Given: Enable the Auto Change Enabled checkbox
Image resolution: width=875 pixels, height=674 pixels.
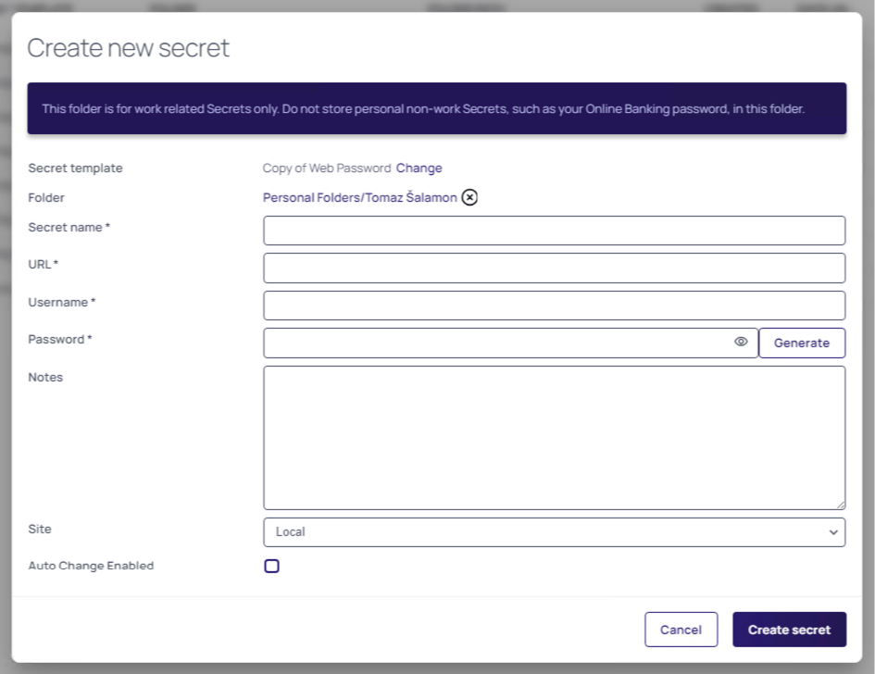Looking at the screenshot, I should (271, 566).
